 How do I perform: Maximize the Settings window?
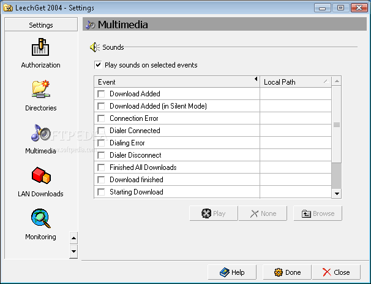pos(340,8)
